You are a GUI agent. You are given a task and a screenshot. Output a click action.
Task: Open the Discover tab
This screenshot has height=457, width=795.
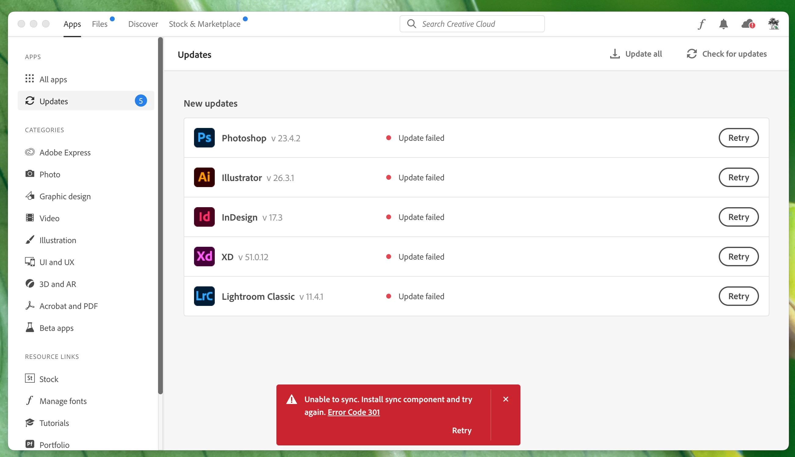[143, 24]
